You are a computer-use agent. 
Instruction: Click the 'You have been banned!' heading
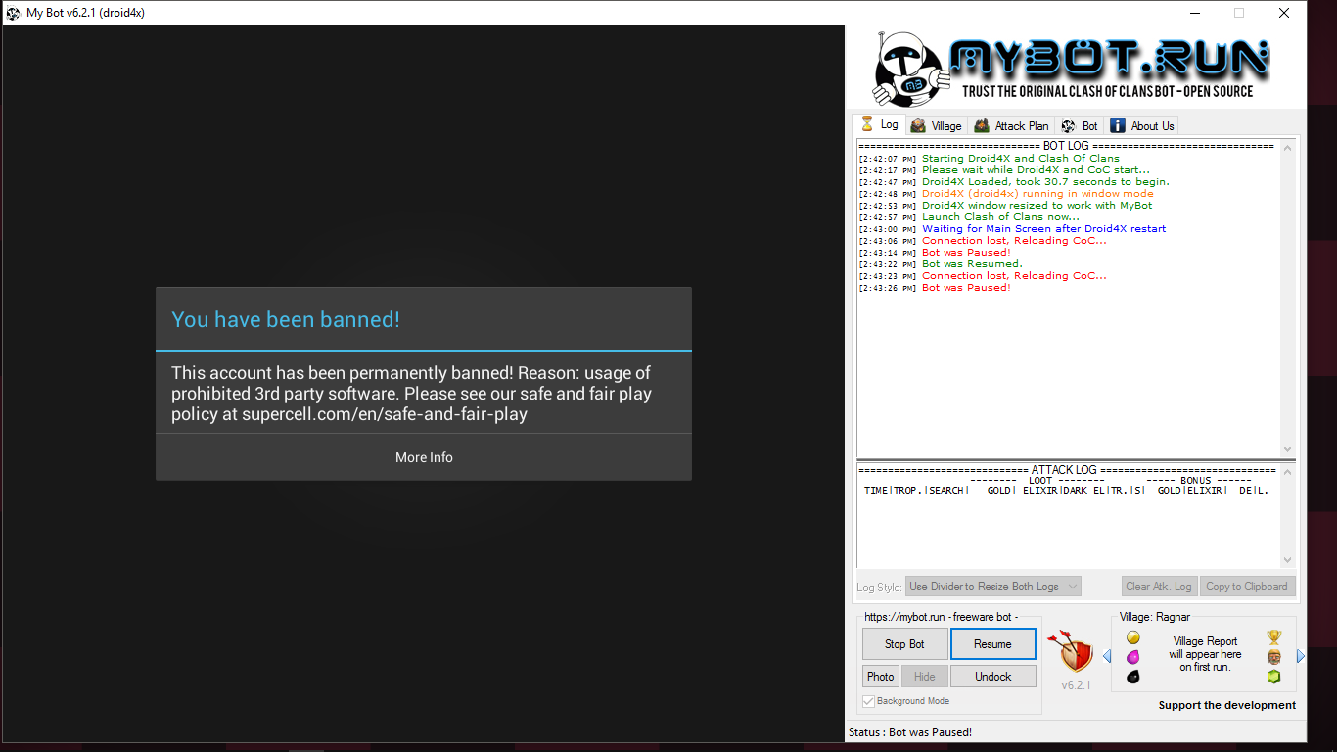click(x=286, y=319)
